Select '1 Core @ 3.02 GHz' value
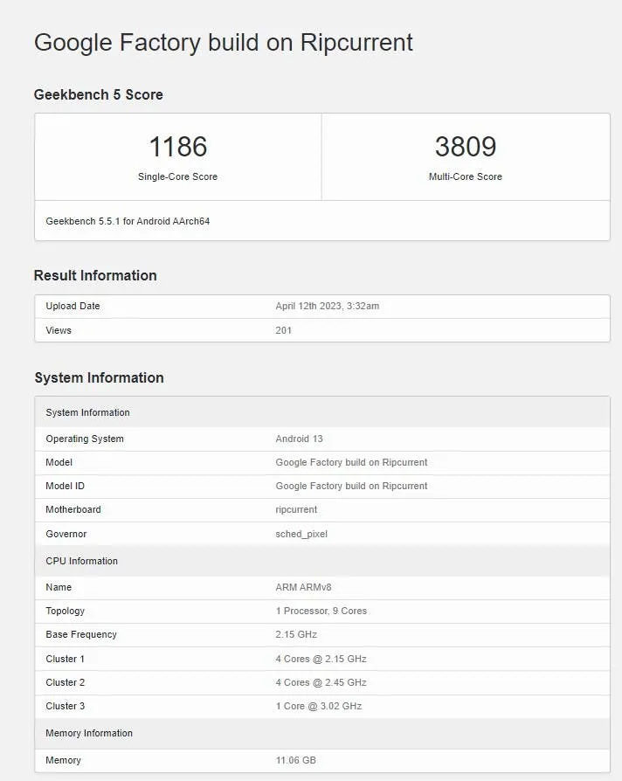This screenshot has width=622, height=781. coord(319,706)
